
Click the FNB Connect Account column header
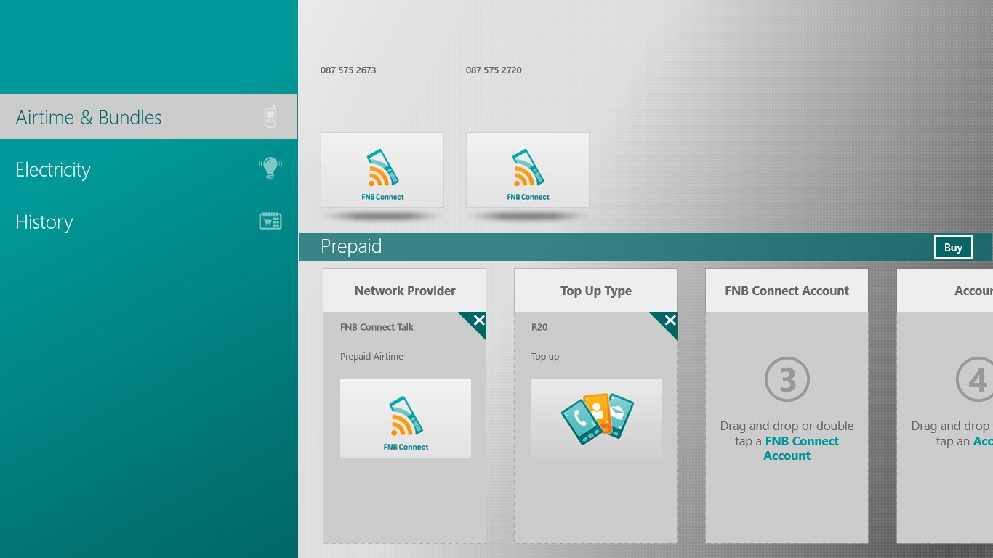(x=787, y=291)
